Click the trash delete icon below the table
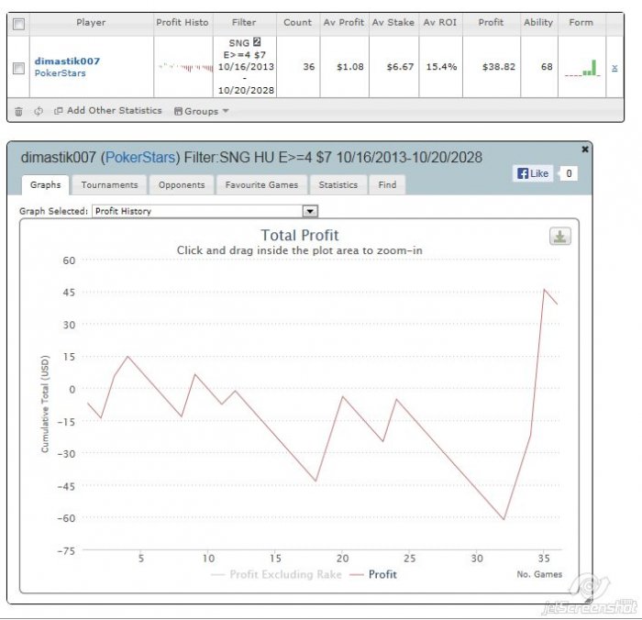642x620 pixels. pos(18,111)
